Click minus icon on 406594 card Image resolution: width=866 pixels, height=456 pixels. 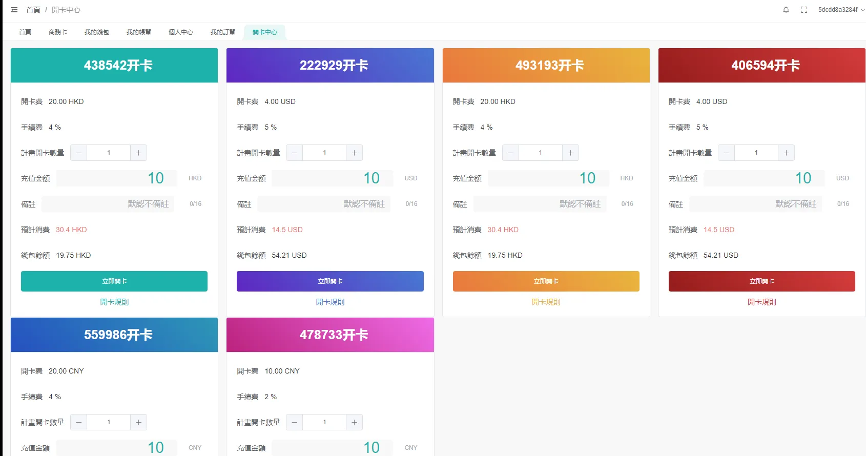pos(726,153)
